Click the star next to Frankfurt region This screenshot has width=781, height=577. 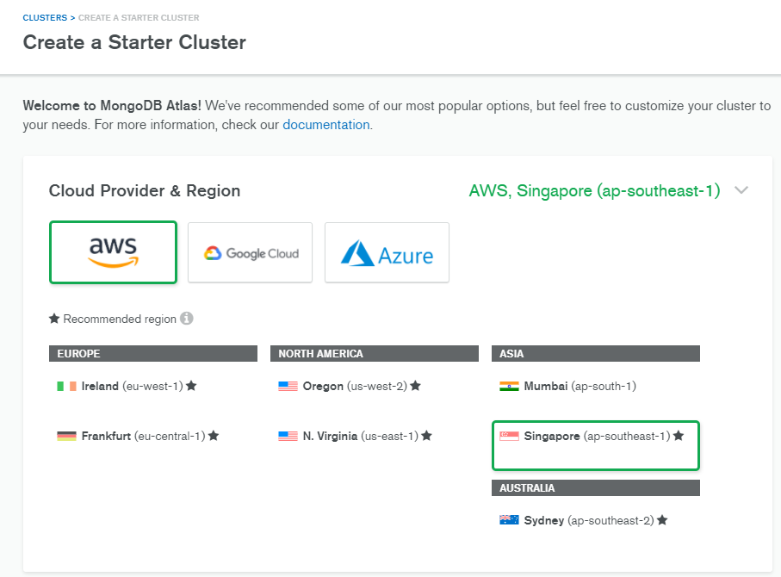tap(214, 436)
